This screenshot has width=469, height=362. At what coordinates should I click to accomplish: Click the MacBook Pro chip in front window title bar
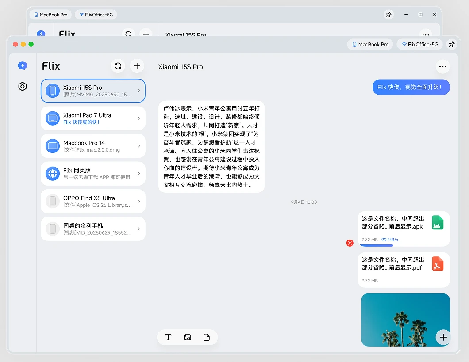[370, 45]
